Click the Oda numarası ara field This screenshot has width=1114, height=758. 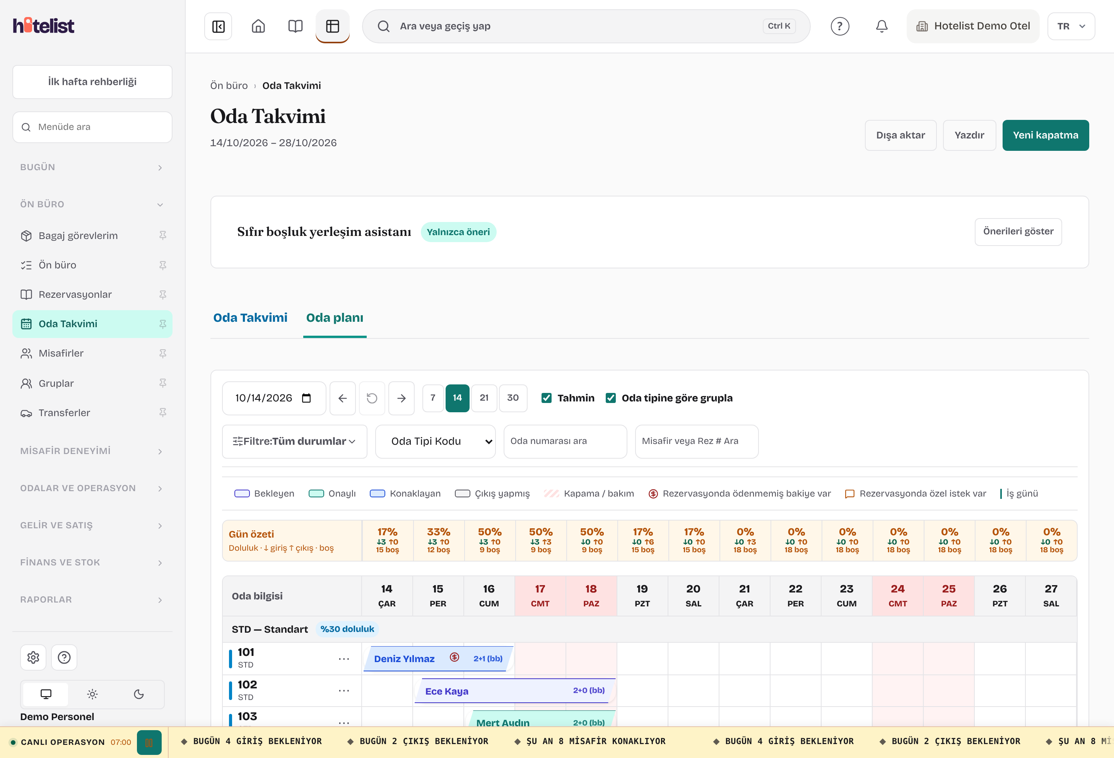(x=565, y=441)
